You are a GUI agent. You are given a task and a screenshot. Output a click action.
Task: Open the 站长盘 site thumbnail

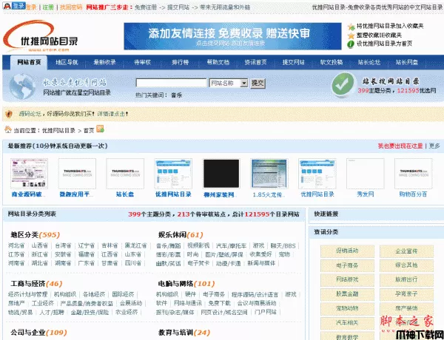(x=125, y=174)
